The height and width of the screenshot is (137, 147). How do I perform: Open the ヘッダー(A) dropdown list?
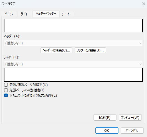pos(73,43)
